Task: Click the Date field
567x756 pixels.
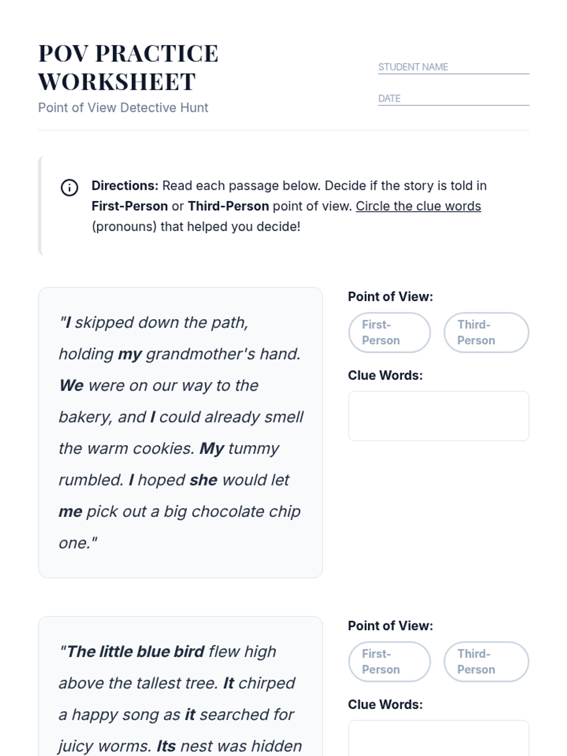Action: 453,98
